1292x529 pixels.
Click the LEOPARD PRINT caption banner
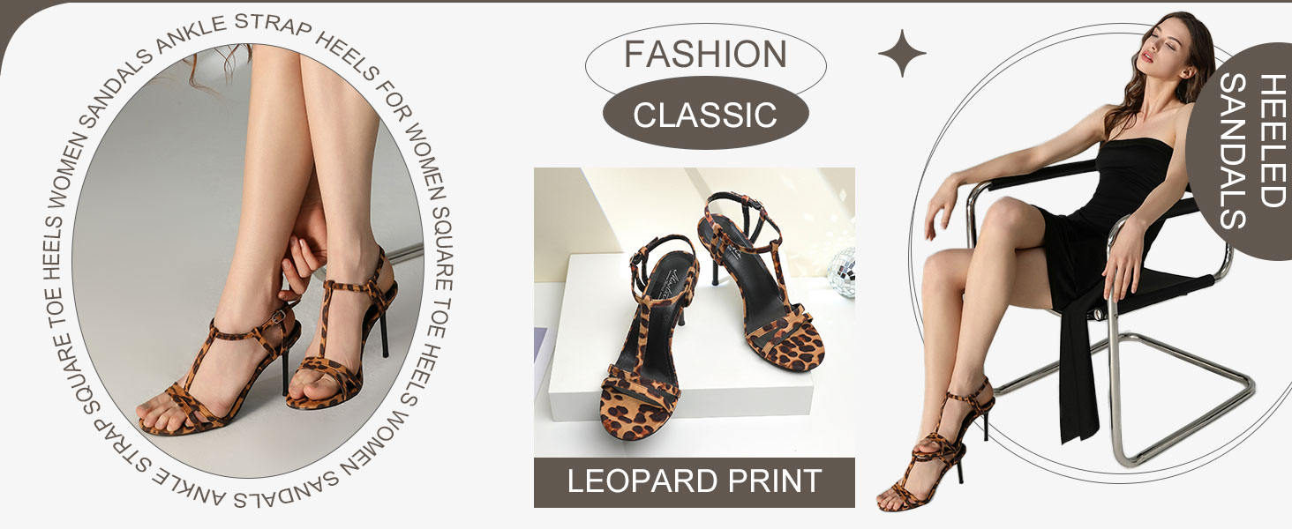click(695, 482)
